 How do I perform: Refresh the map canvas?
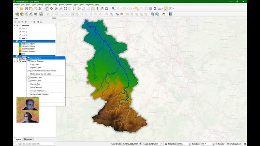pos(106,9)
